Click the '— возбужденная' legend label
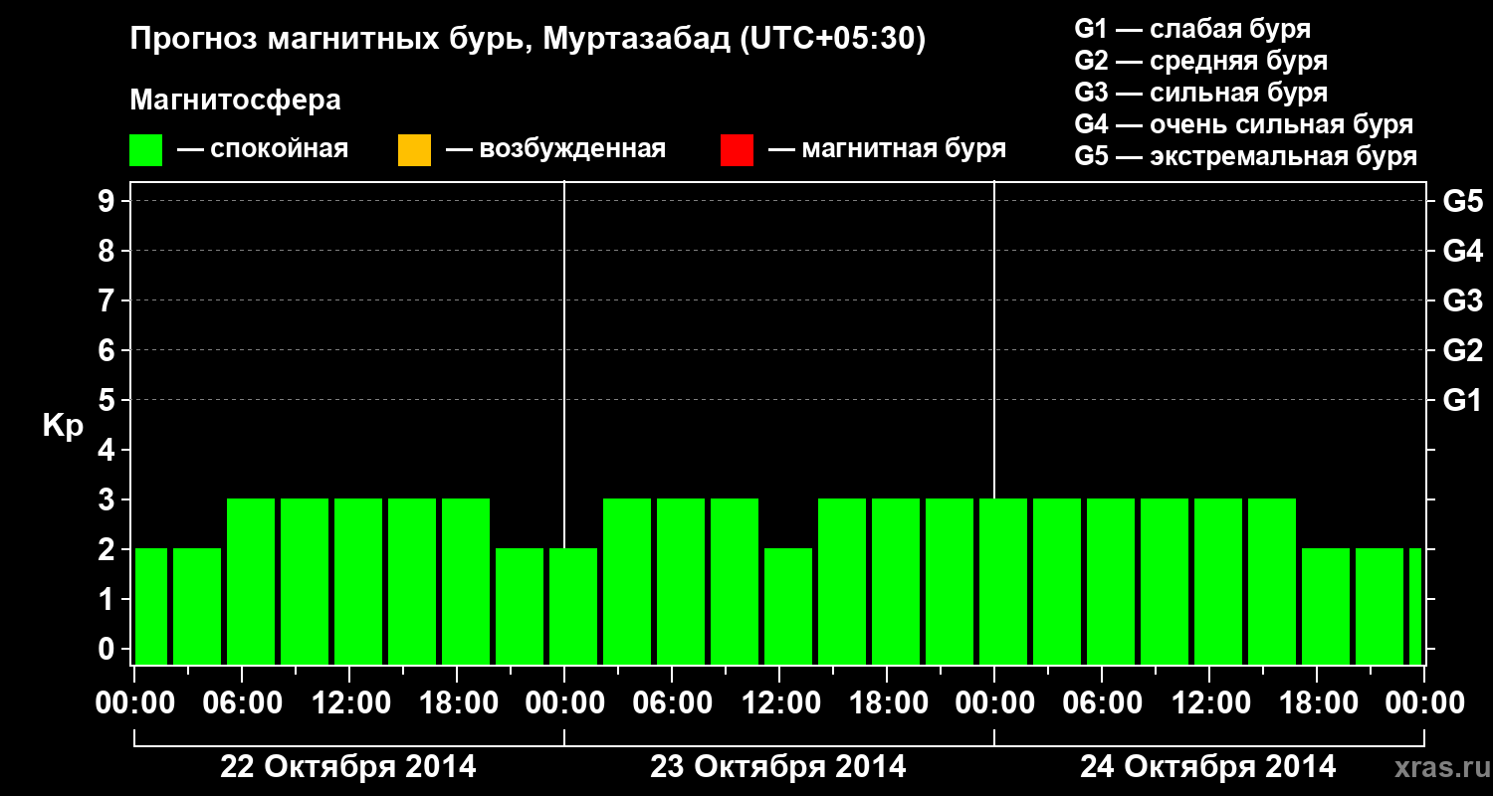The image size is (1493, 796). 555,150
